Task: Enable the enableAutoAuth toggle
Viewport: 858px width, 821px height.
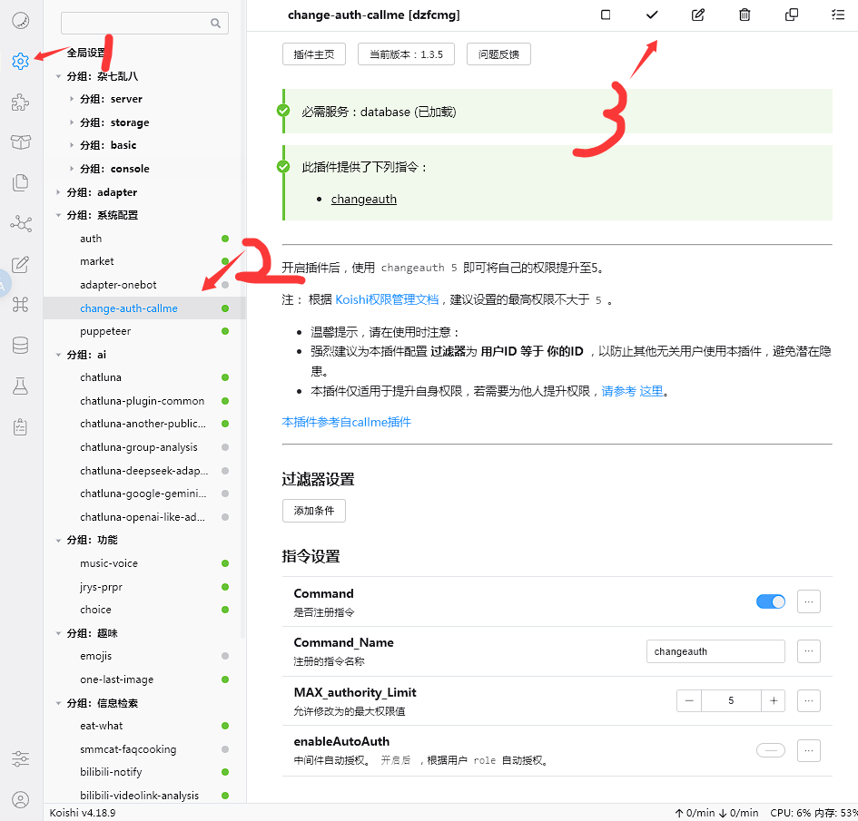Action: click(x=771, y=750)
